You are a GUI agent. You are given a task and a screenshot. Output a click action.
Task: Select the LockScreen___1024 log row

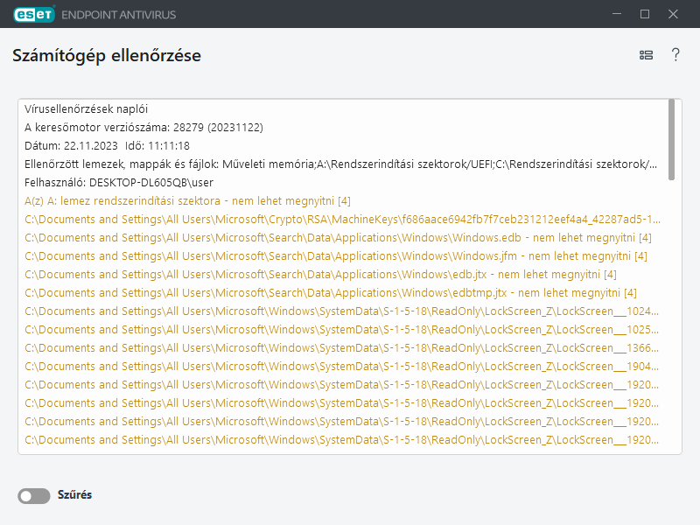(x=341, y=311)
